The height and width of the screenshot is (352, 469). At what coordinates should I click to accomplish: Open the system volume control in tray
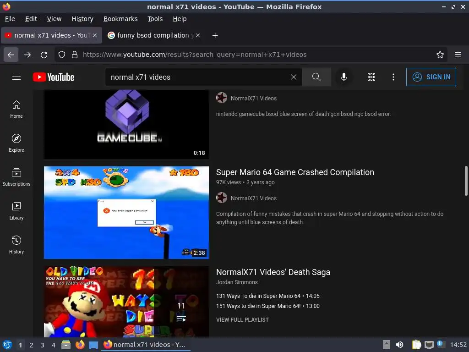click(x=399, y=345)
